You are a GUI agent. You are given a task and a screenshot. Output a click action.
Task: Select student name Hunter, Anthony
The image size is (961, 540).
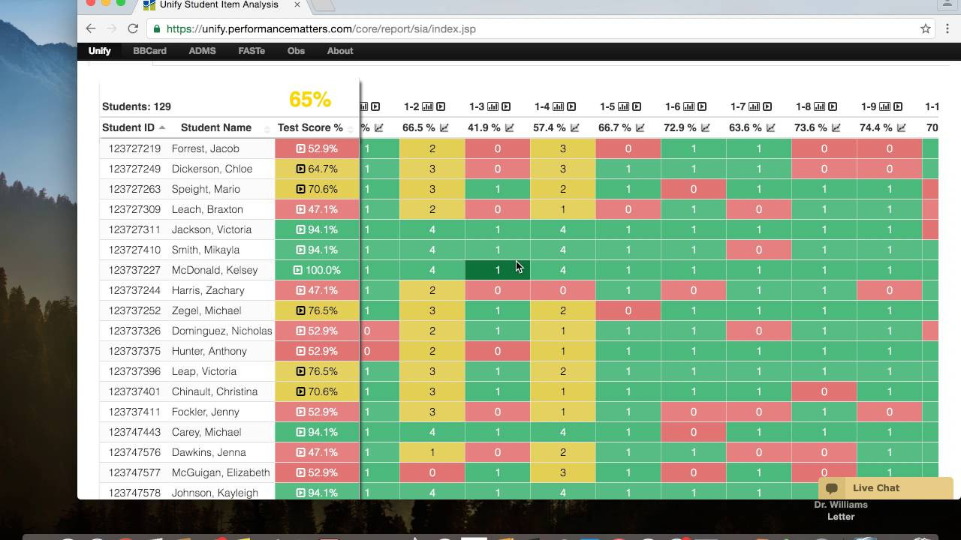(209, 351)
